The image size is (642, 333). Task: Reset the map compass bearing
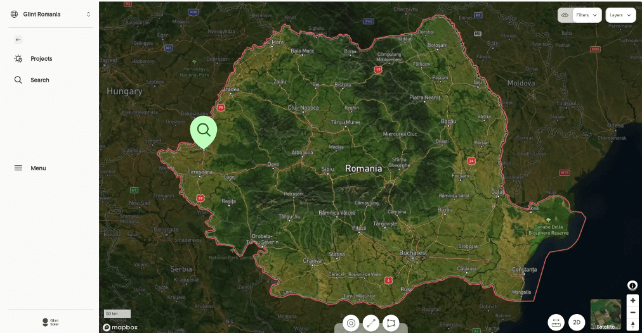pyautogui.click(x=633, y=324)
